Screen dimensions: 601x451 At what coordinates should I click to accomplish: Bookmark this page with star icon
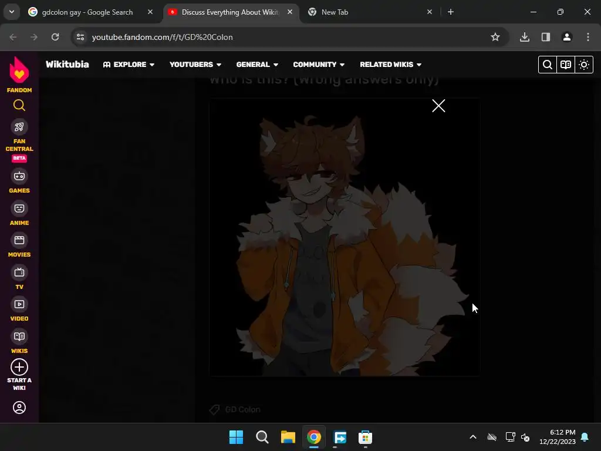(x=495, y=37)
